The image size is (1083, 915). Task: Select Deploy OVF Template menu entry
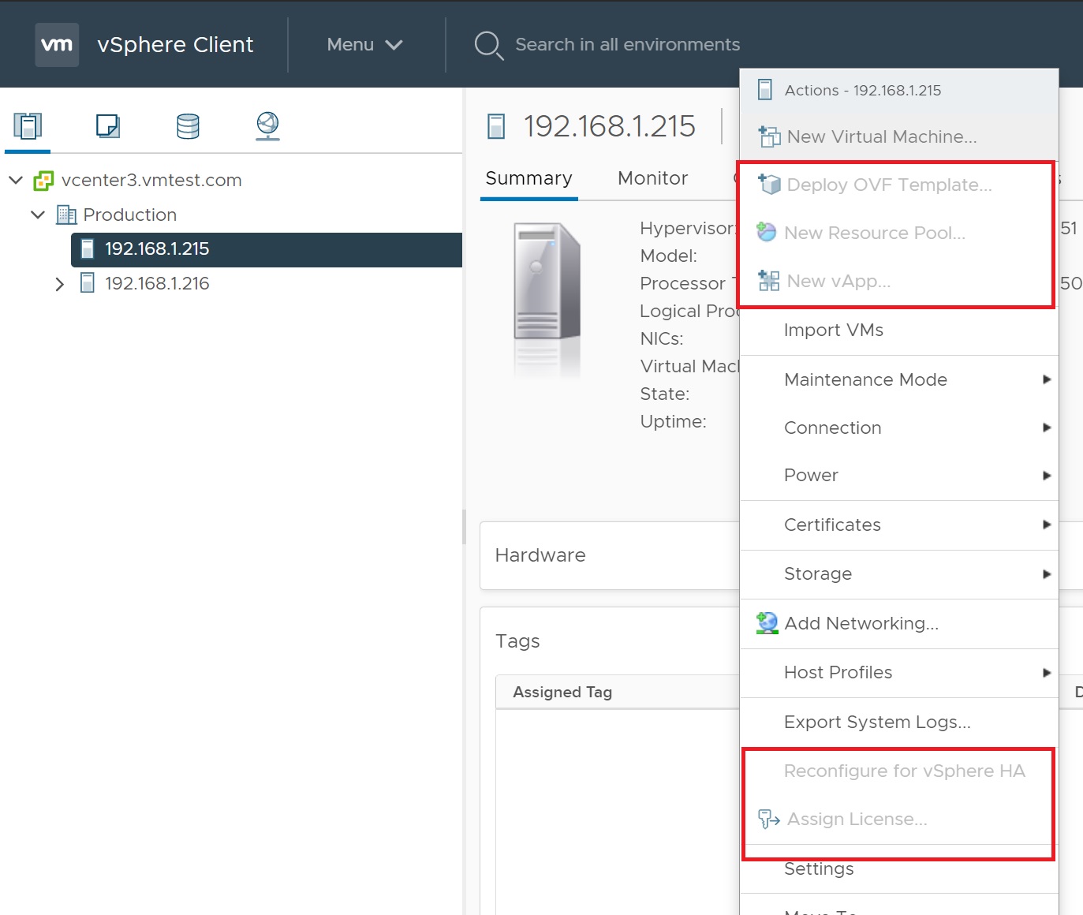pyautogui.click(x=899, y=185)
